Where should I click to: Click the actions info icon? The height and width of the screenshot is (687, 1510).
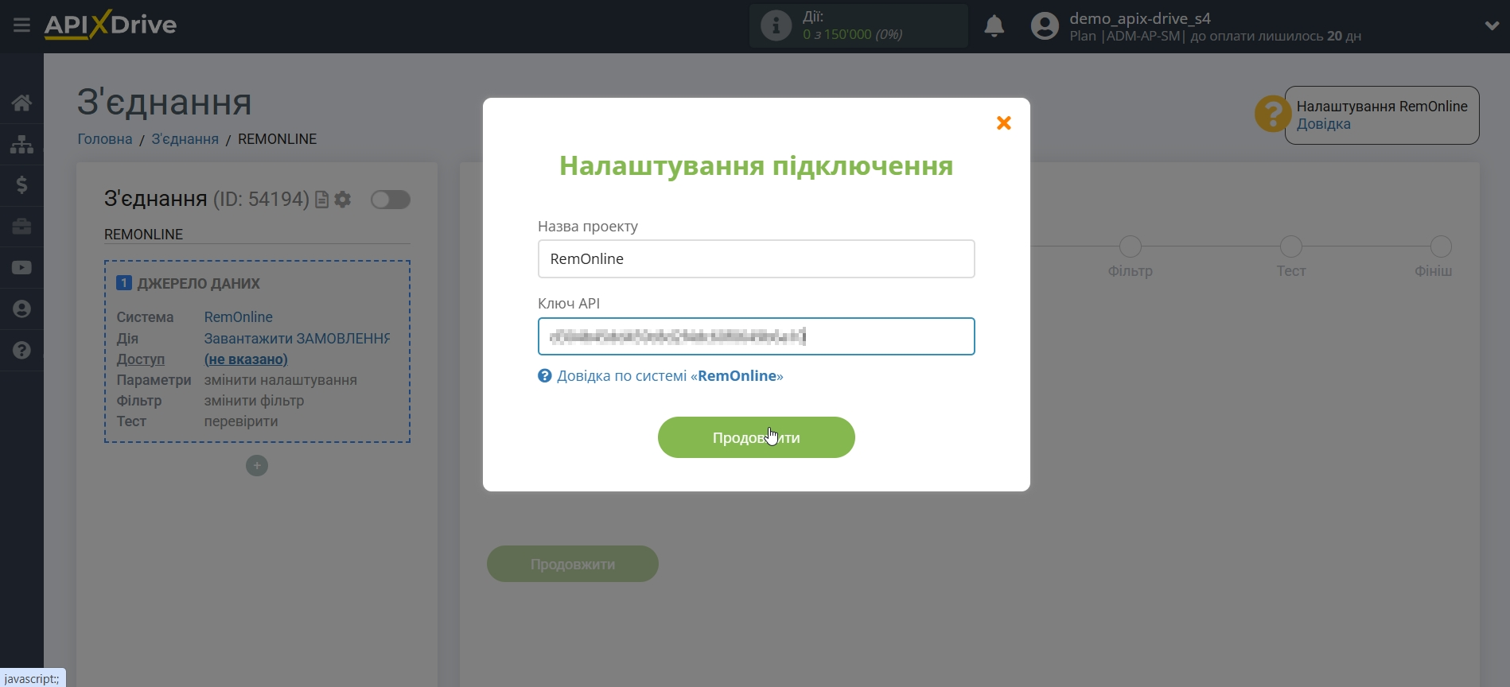click(x=776, y=25)
